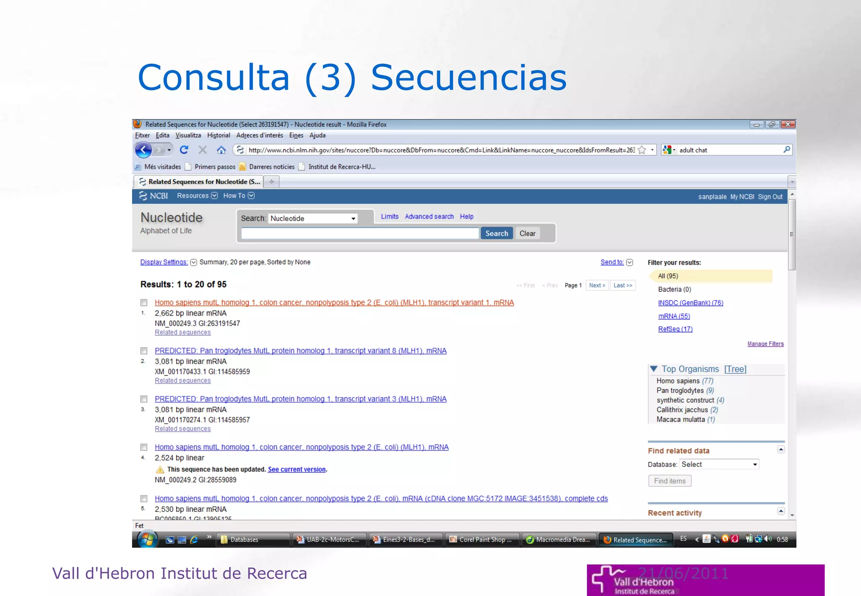Open the Fitxer menu
This screenshot has height=596, width=861.
coord(142,135)
